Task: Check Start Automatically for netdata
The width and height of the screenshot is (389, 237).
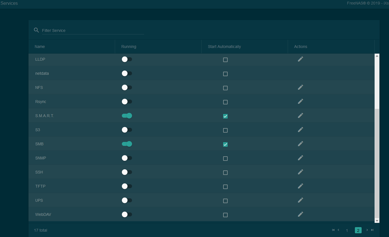Action: click(x=225, y=74)
